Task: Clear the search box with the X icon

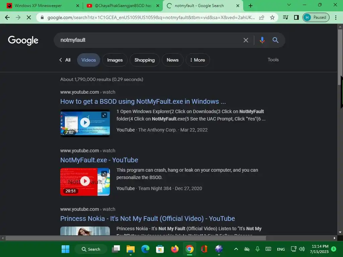Action: (x=246, y=40)
